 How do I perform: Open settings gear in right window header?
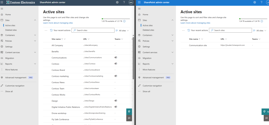point(255,2)
